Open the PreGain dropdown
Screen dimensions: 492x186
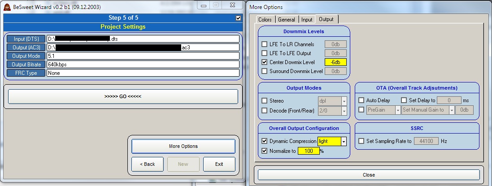pos(398,110)
